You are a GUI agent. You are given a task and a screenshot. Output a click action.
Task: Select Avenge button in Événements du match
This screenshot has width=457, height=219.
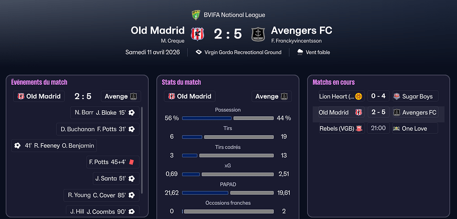[x=121, y=96]
